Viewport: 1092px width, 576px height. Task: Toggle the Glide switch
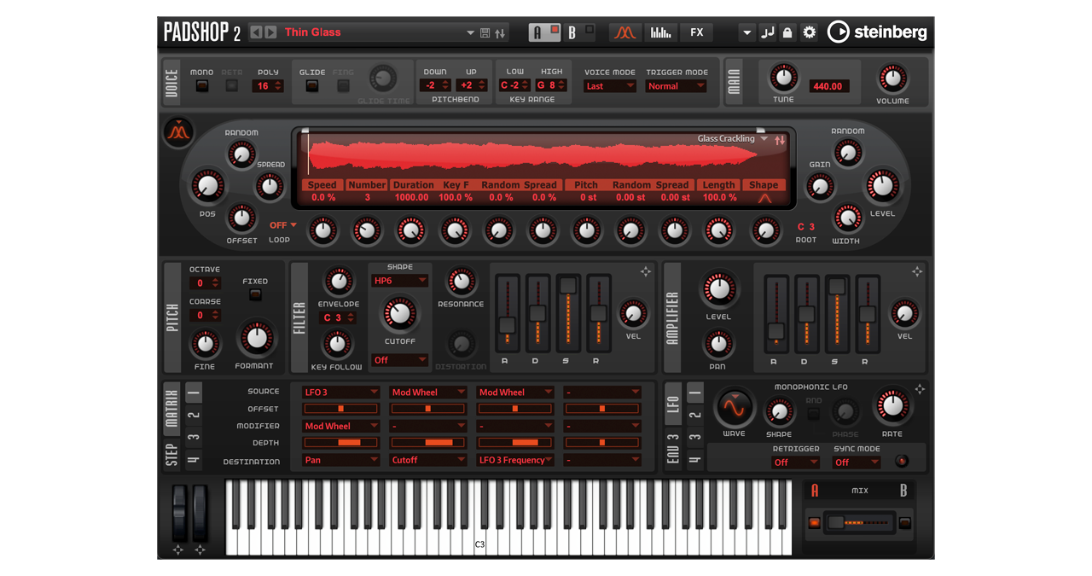coord(312,85)
